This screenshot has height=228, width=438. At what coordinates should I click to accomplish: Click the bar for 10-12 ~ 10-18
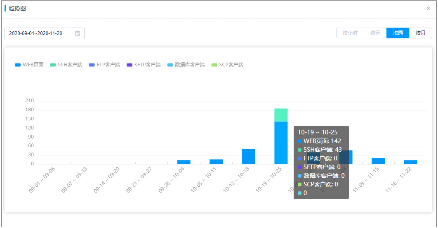248,157
